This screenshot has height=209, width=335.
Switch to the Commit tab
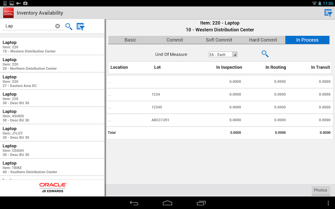[x=175, y=40]
